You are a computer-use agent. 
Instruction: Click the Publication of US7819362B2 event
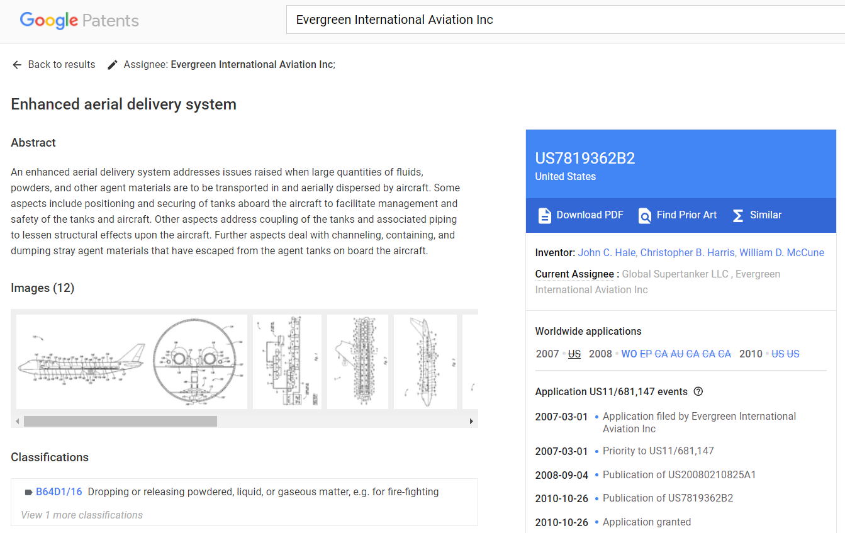click(x=668, y=498)
